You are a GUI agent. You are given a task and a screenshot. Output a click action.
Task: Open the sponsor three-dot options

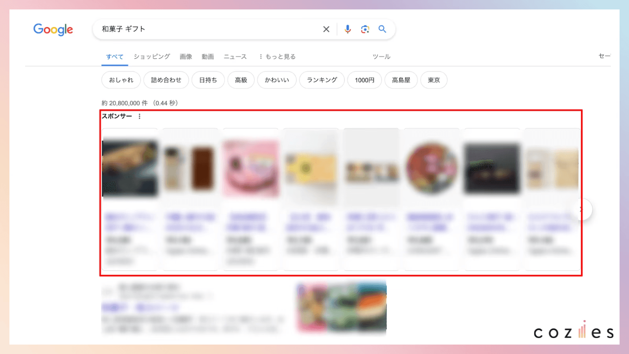tap(140, 116)
